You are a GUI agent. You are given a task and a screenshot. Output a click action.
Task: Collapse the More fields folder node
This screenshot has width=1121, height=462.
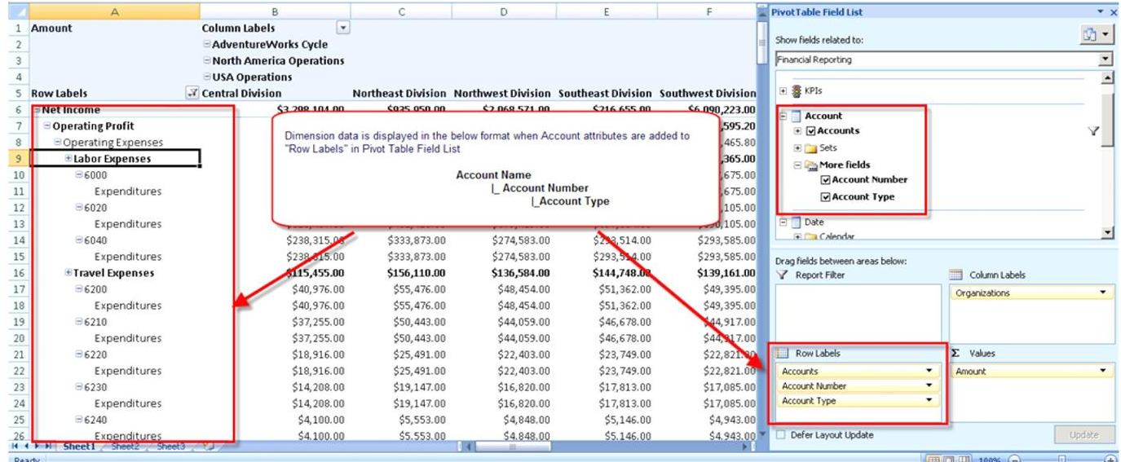798,165
